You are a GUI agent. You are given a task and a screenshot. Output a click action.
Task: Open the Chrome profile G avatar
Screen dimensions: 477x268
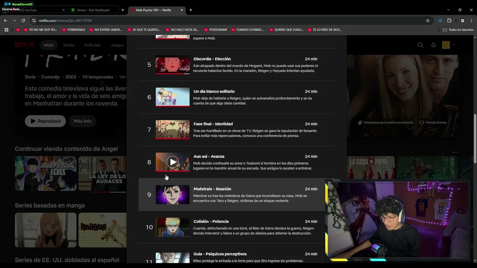coord(462,20)
